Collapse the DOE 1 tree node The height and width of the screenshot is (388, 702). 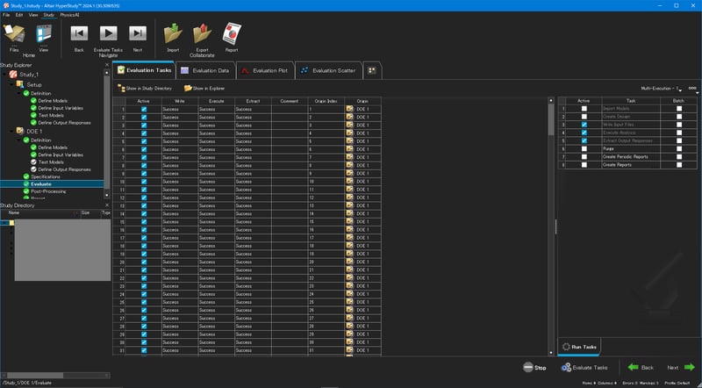(12, 132)
